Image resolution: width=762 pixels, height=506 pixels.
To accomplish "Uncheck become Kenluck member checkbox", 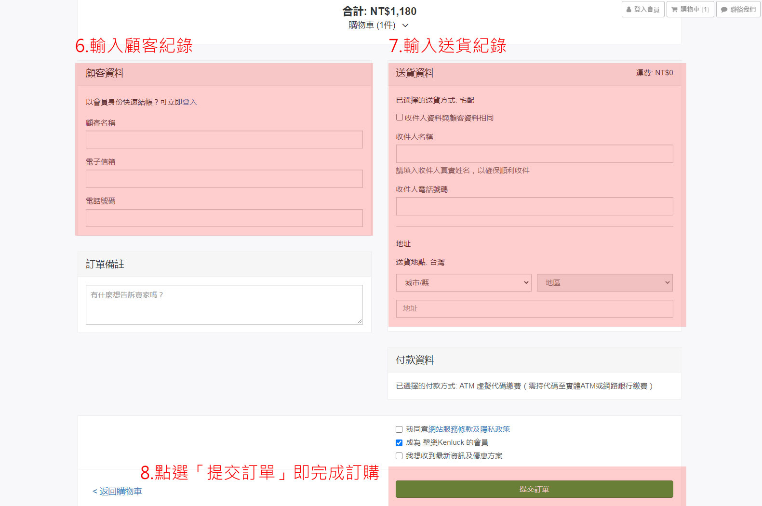I will [399, 443].
